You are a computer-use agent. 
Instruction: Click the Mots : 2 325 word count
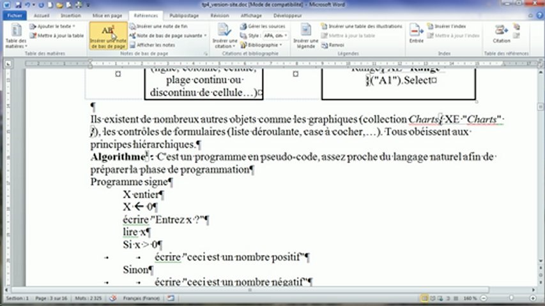(88, 298)
